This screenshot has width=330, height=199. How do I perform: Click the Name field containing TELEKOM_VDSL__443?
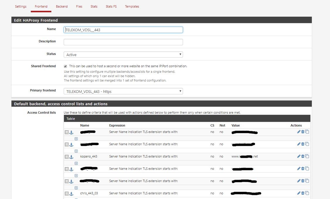123,30
